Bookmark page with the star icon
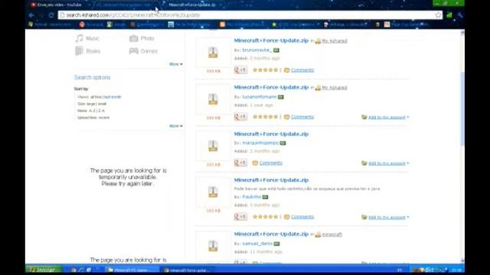Viewport: 490px width, 275px height. [438, 15]
